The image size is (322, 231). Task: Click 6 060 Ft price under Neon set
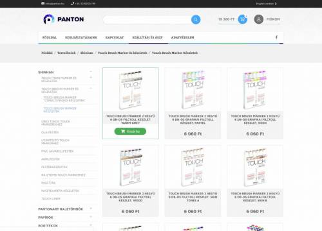(255, 134)
